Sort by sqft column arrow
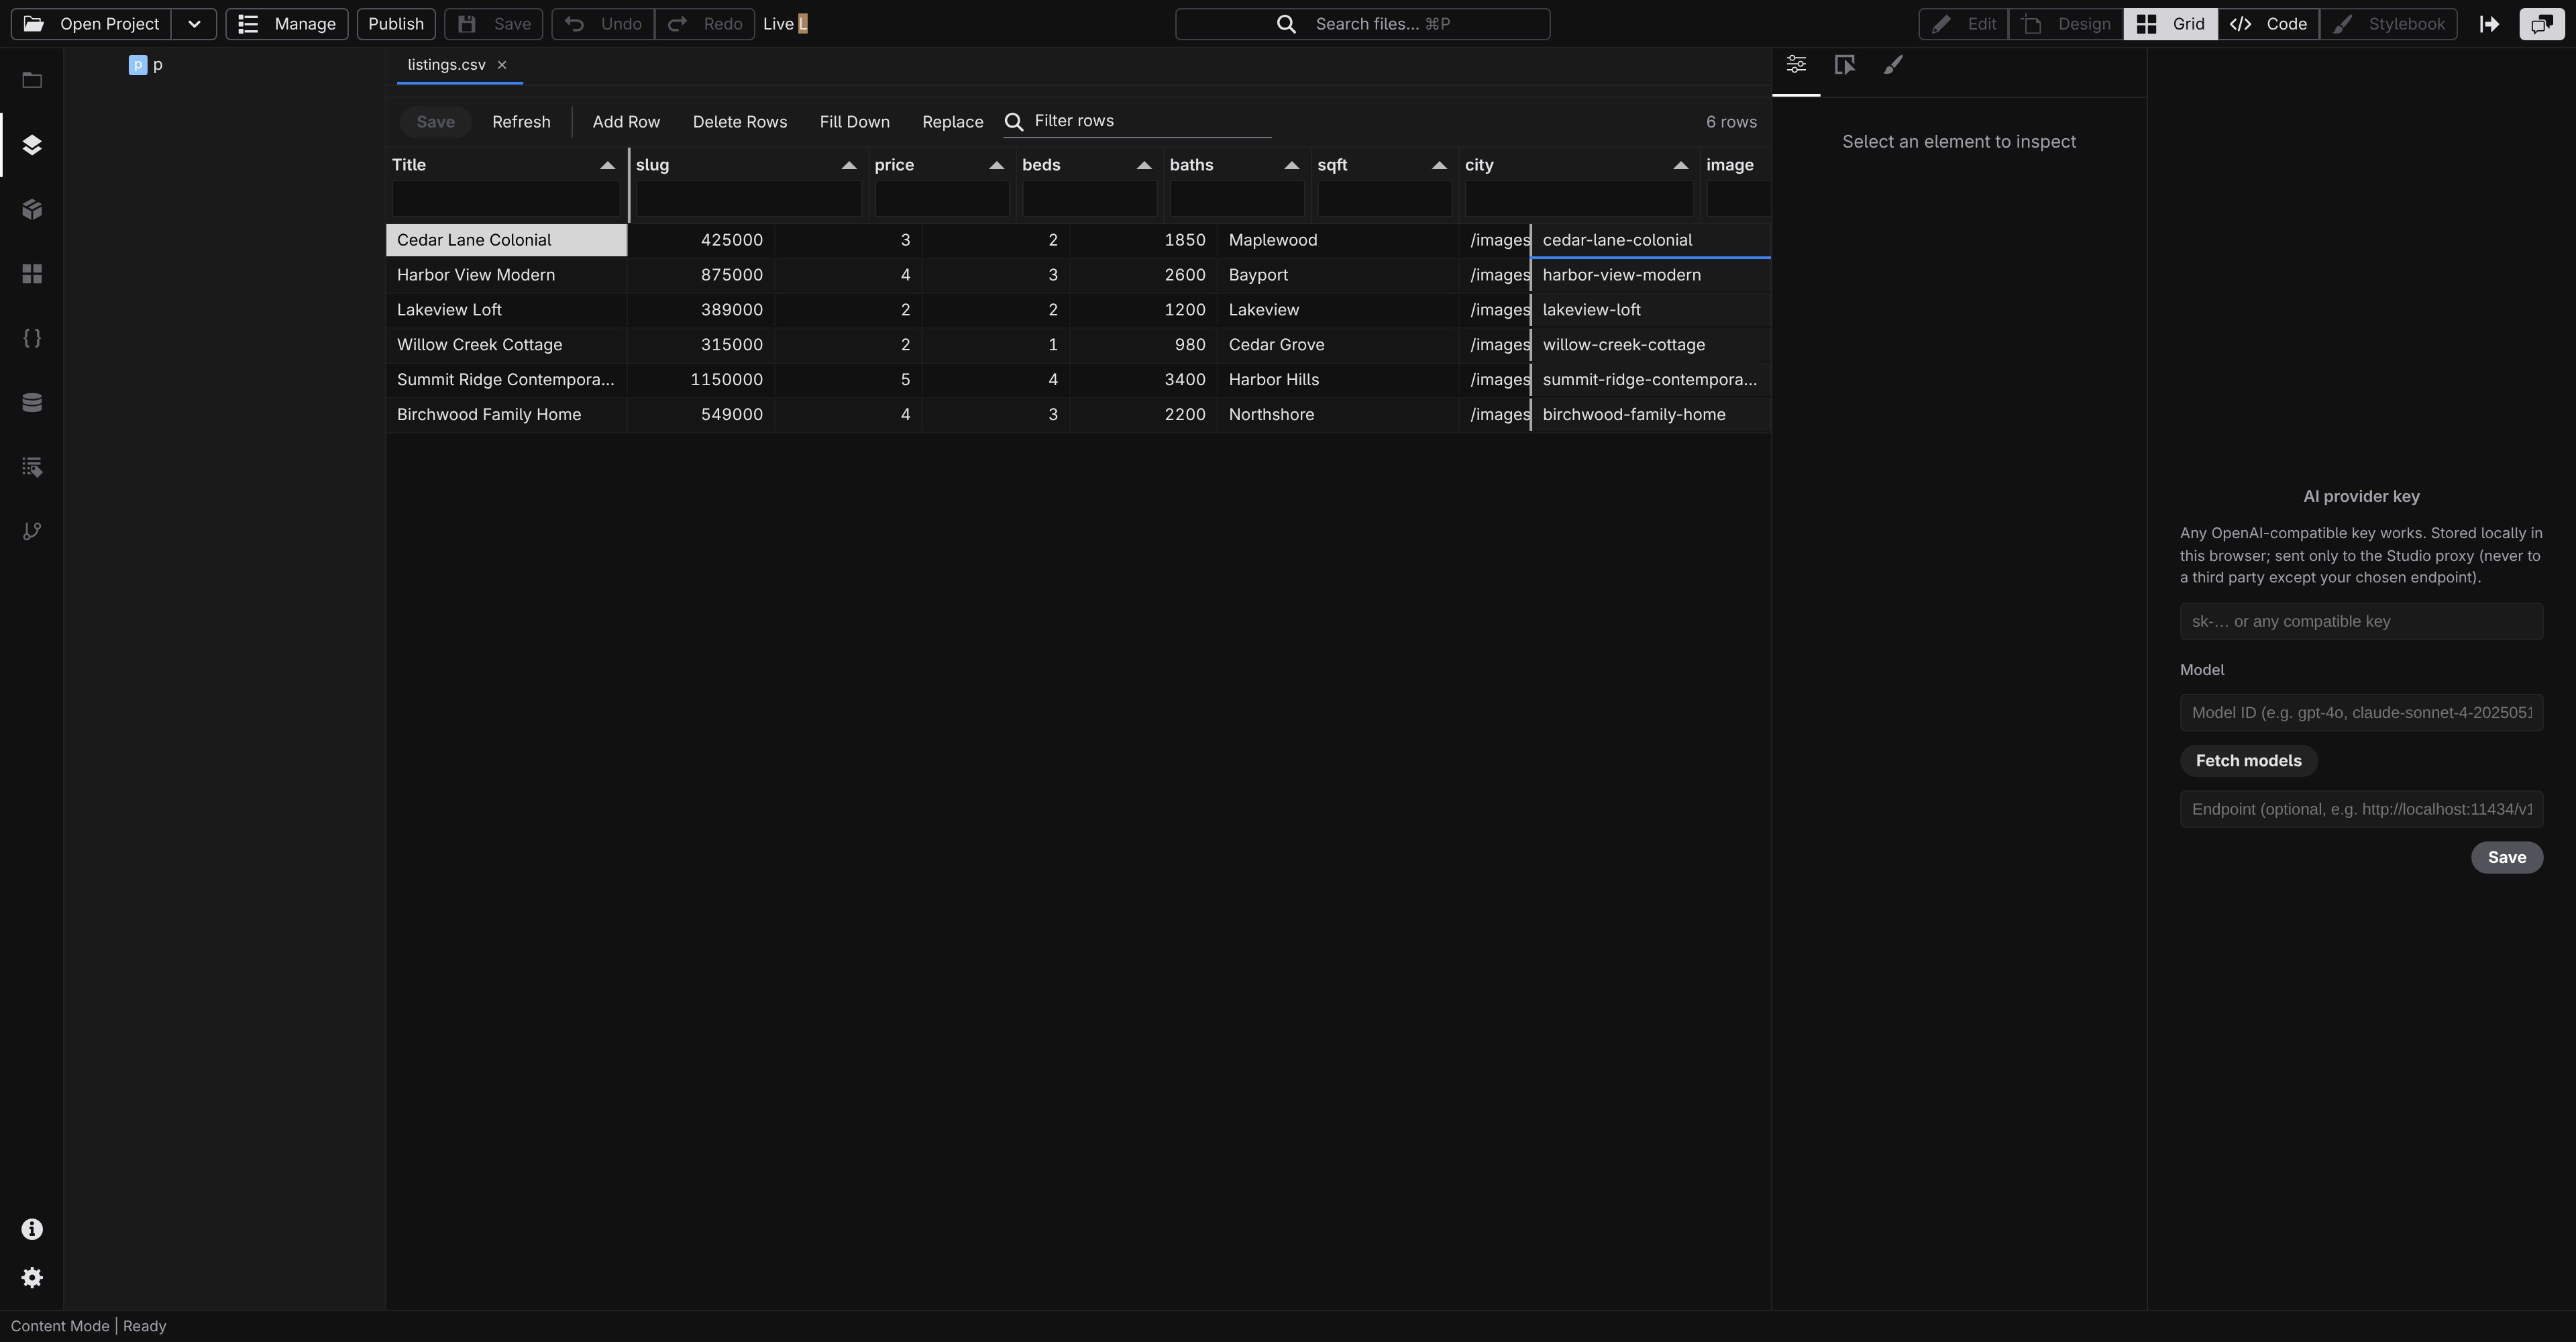 [x=1439, y=165]
